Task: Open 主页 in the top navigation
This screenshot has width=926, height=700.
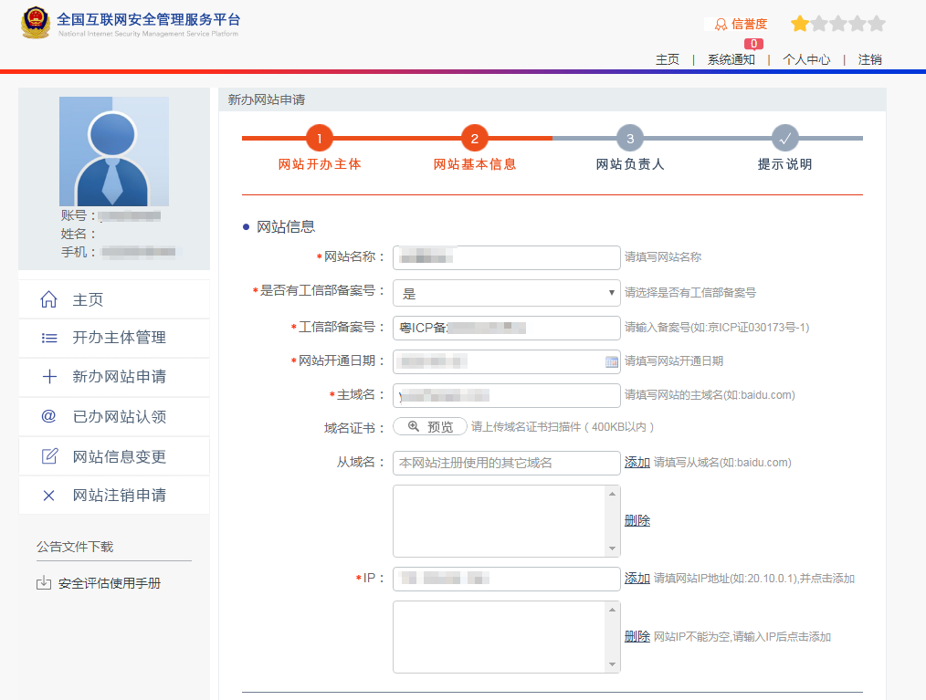Action: tap(668, 59)
